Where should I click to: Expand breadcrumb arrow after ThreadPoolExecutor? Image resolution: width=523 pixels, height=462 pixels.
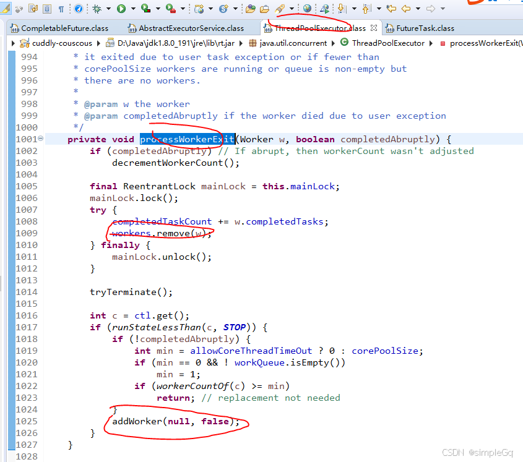click(x=431, y=43)
